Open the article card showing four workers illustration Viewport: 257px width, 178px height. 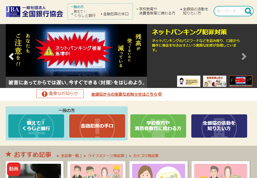tap(97, 170)
